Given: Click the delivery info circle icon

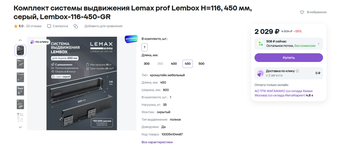Looking at the screenshot, I should pos(297,71).
